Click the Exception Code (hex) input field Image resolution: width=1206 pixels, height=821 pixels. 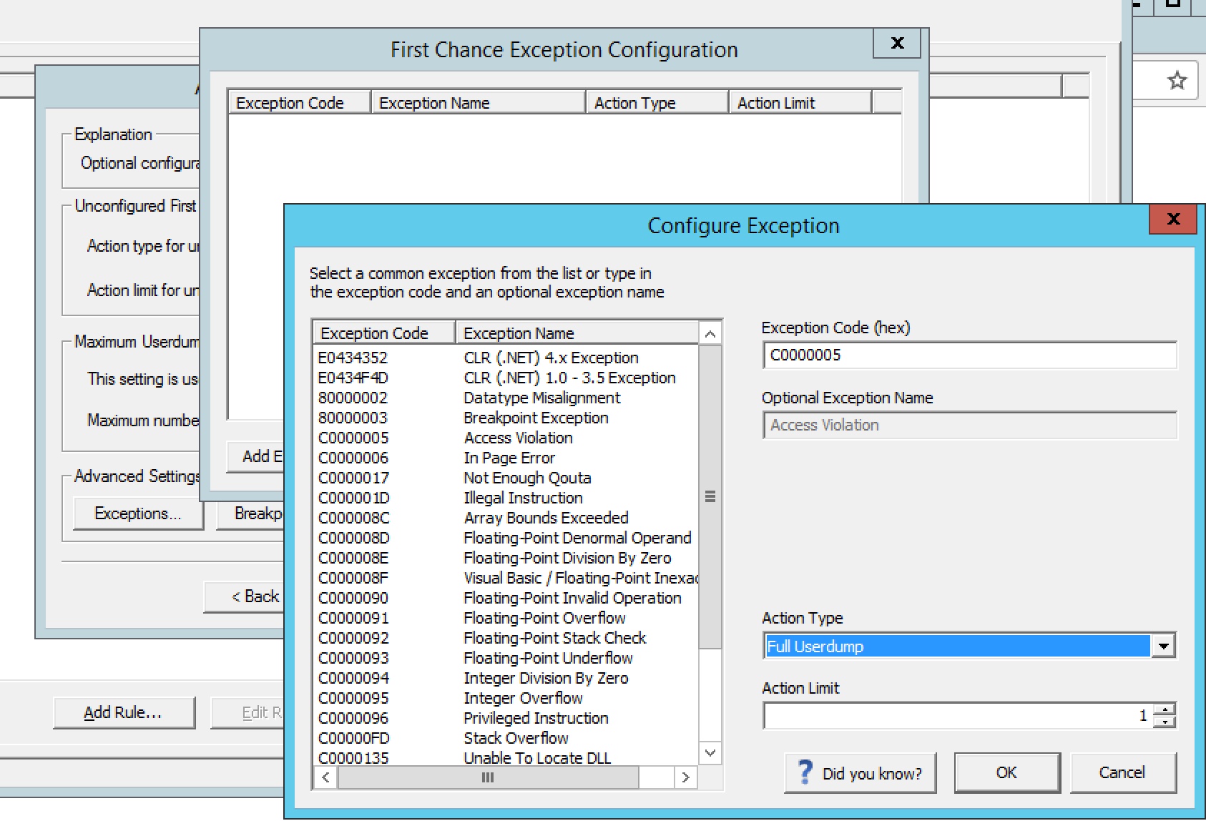point(969,355)
